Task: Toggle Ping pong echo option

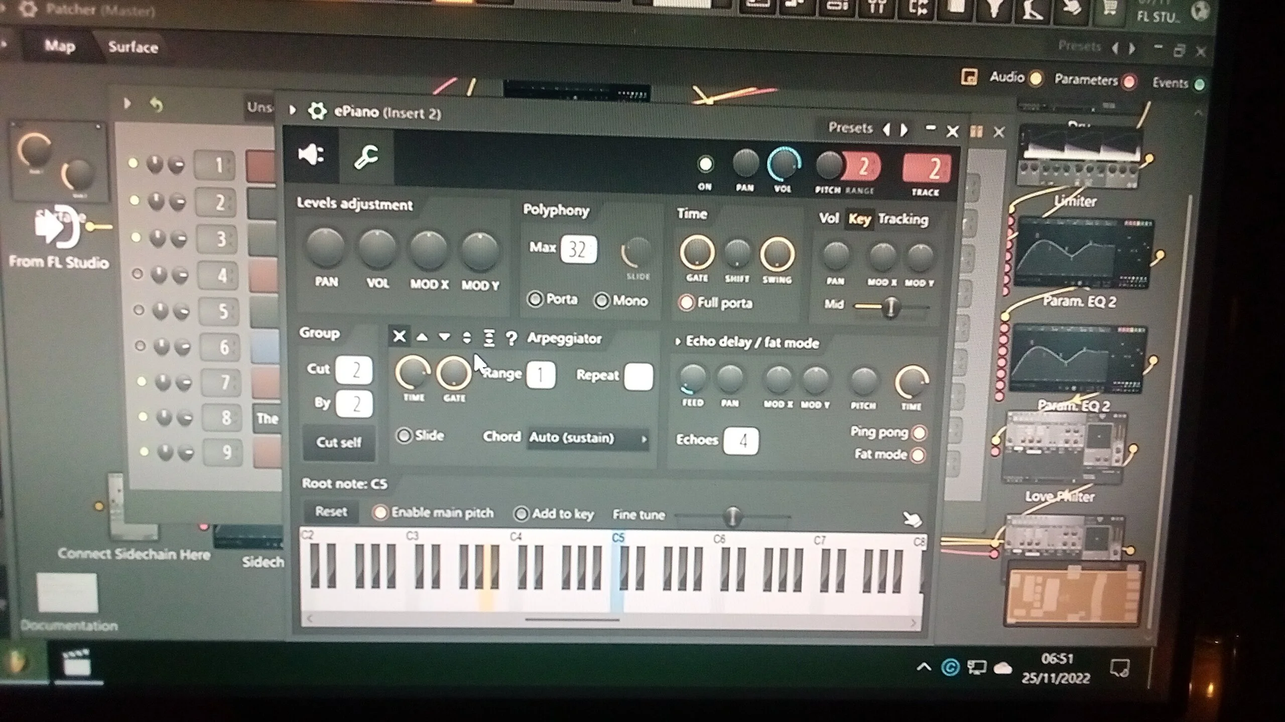Action: click(x=919, y=433)
